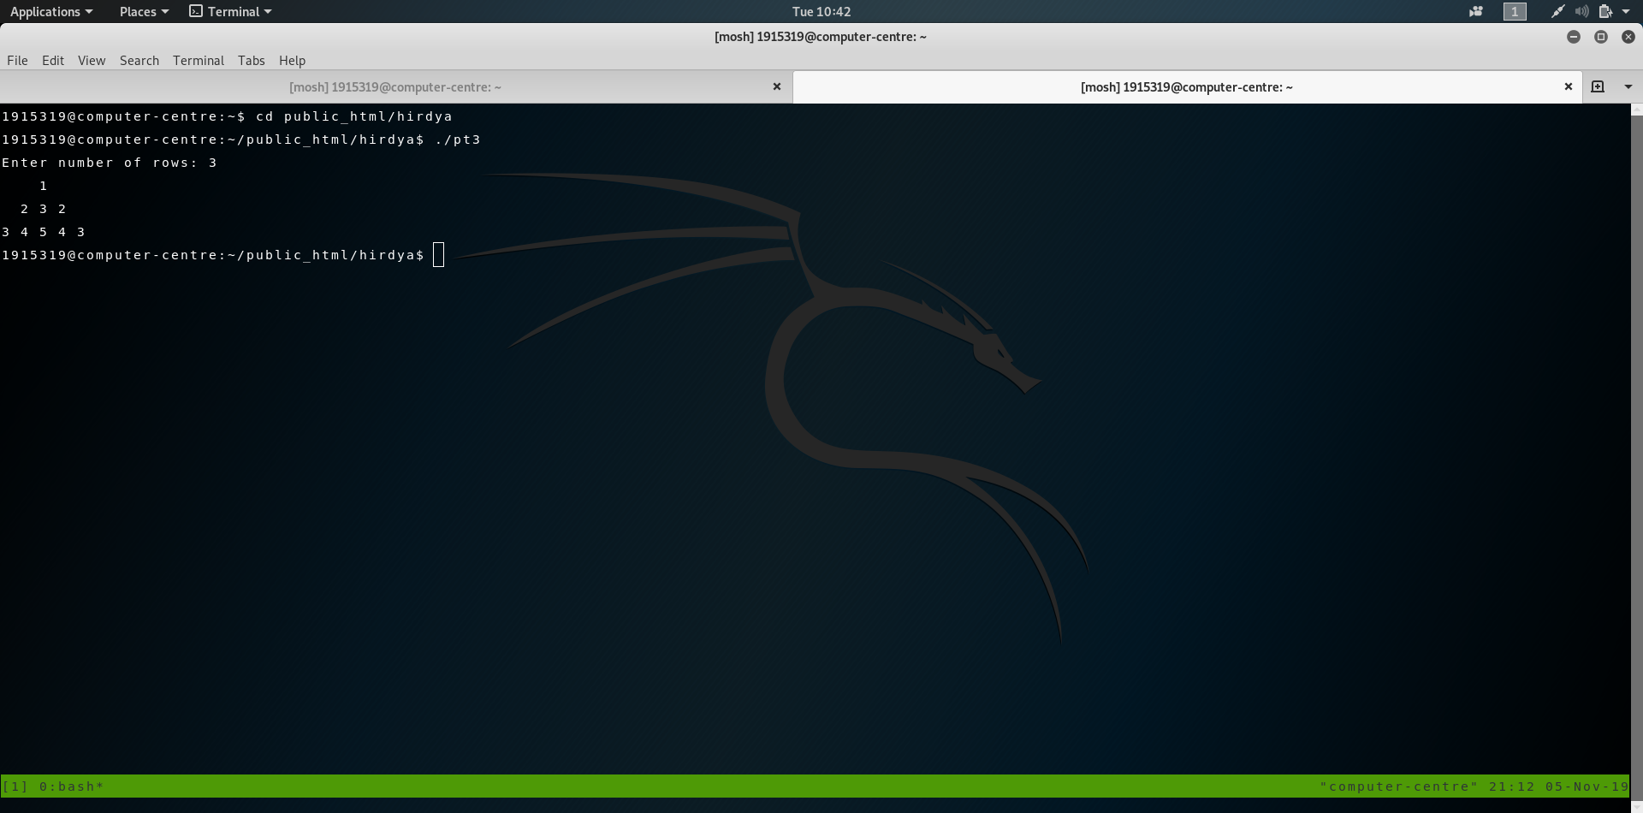Click the wired network connection icon
This screenshot has height=813, width=1643.
tap(1557, 11)
